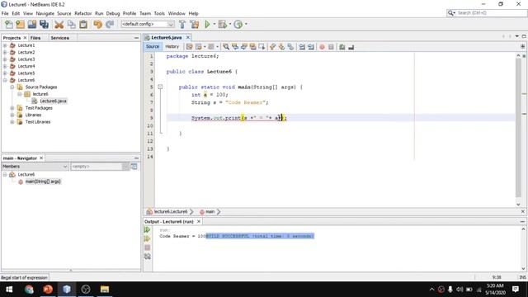Close the Output - Lecture6 (run) tab
528x297 pixels.
[x=199, y=222]
